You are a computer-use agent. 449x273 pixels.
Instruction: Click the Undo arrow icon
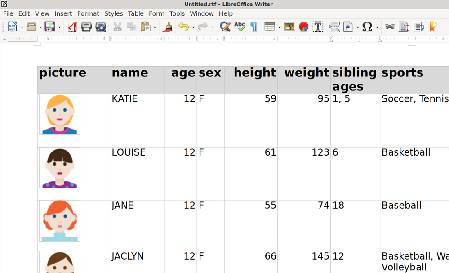pos(183,27)
